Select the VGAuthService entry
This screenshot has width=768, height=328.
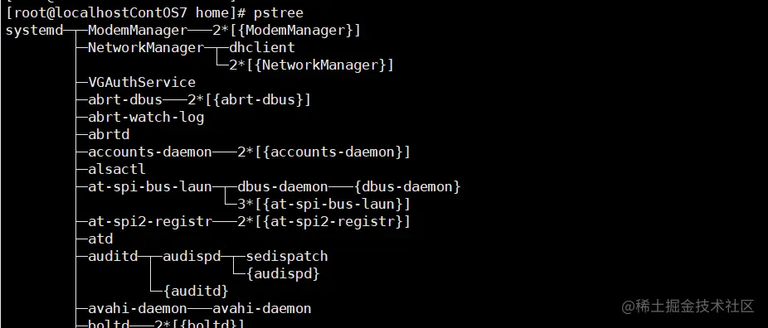coord(142,82)
